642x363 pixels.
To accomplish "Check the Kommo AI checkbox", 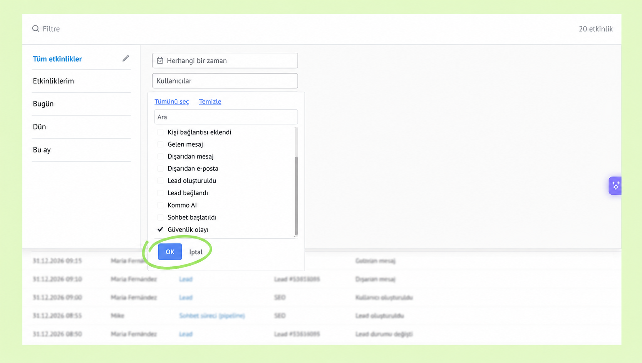I will pos(160,205).
